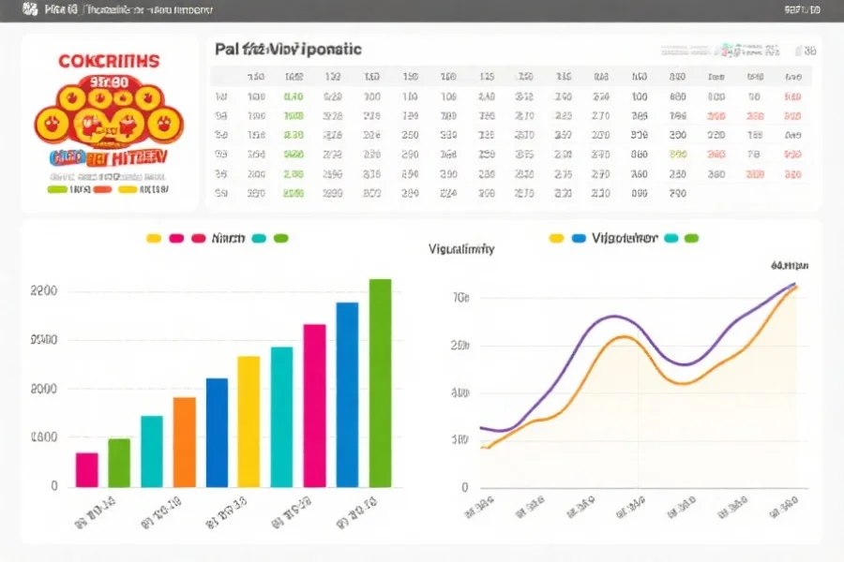Toggle the yellow series in bar chart legend

click(x=155, y=239)
